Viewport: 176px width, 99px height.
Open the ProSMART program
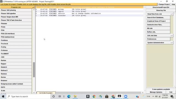click(16, 54)
